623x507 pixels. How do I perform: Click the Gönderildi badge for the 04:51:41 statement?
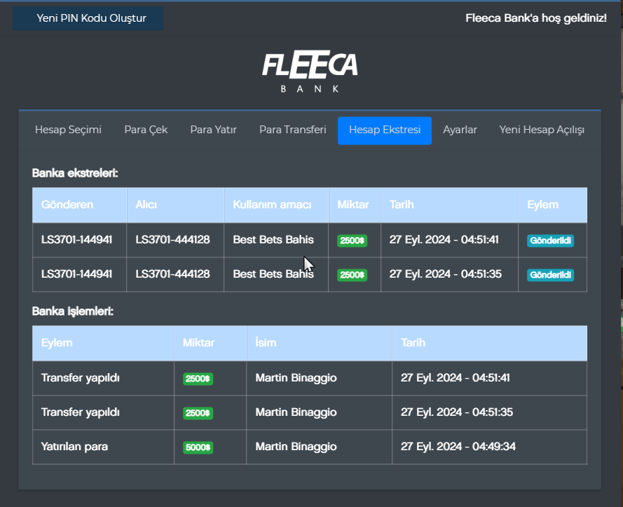point(550,241)
